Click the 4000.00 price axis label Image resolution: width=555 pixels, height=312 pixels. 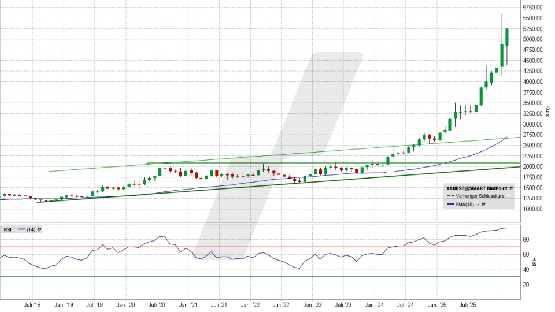(532, 81)
